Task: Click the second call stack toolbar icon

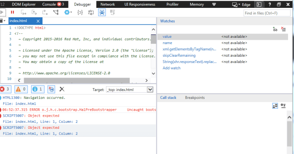Action: tap(283, 106)
